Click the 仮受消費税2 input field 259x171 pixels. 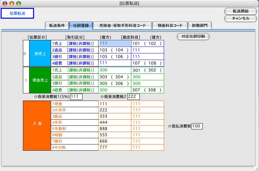tap(134, 97)
